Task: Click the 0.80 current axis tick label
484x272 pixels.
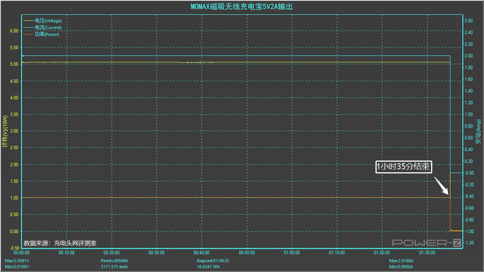Action: click(469, 126)
